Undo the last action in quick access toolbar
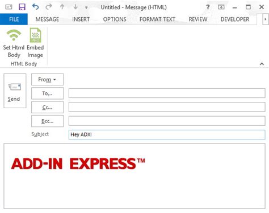Viewport: 269px width, 213px height. coord(35,7)
